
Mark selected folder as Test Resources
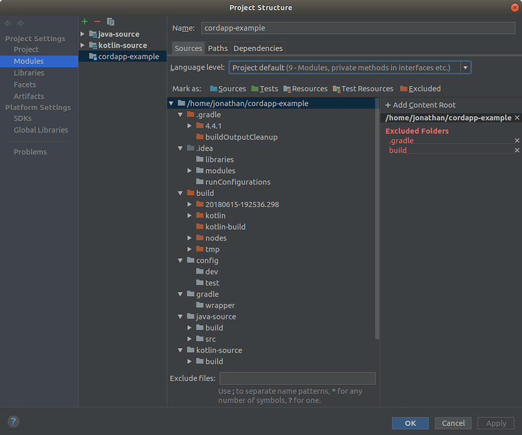coord(363,89)
